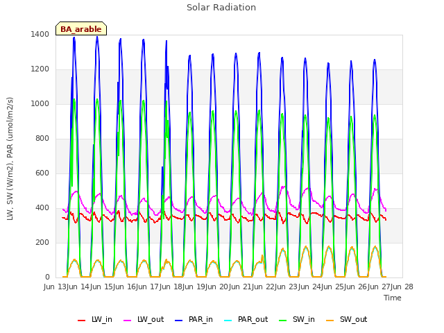444x333 pixels.
Task: Click the BA_arable annotation box
Action: pos(81,28)
